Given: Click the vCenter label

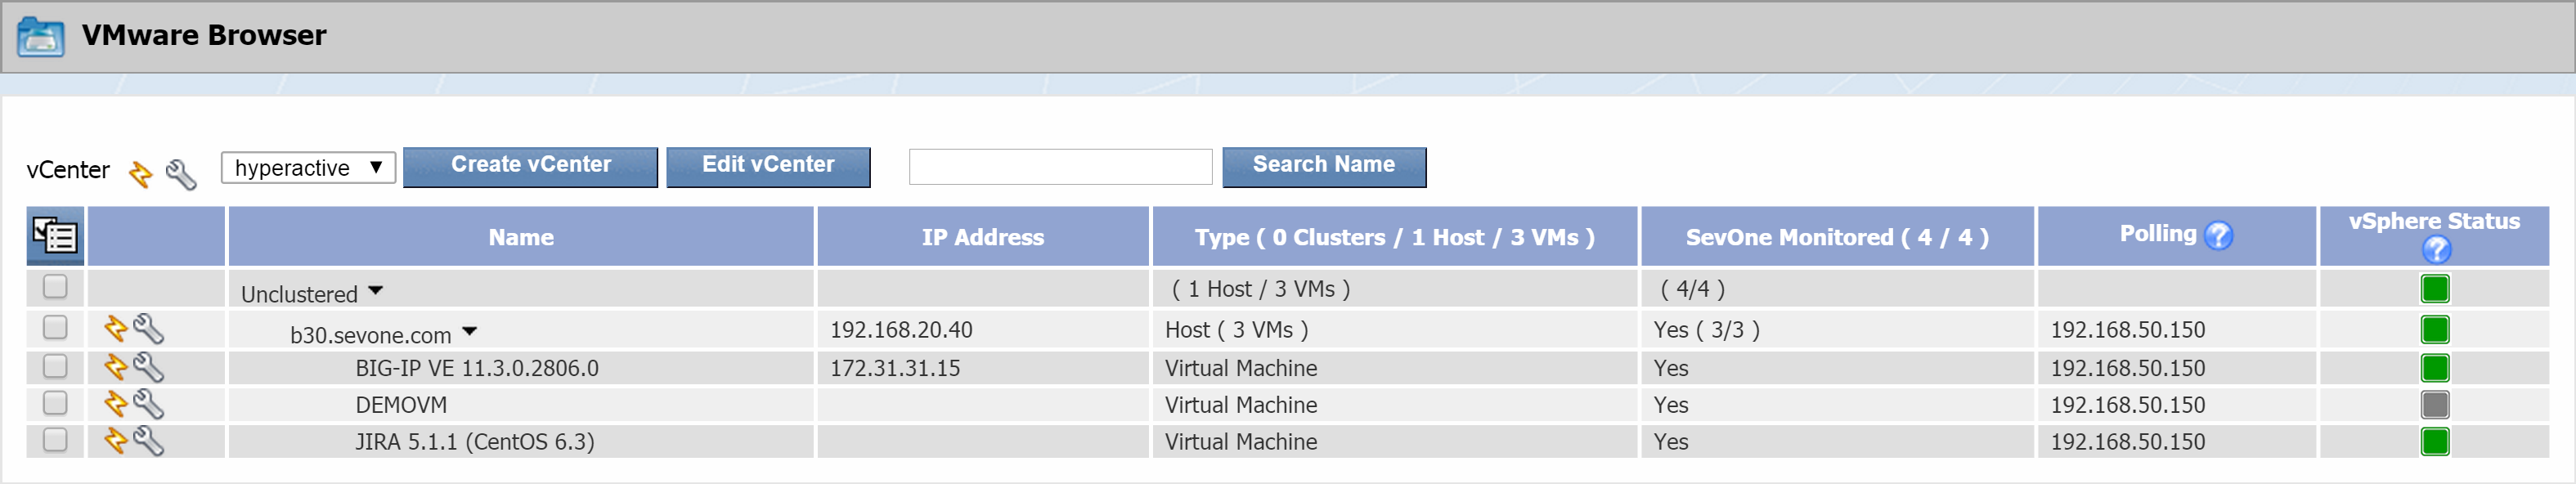Looking at the screenshot, I should (68, 171).
